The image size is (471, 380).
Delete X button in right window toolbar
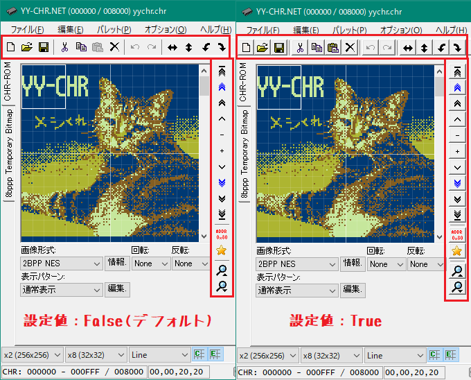pos(350,47)
